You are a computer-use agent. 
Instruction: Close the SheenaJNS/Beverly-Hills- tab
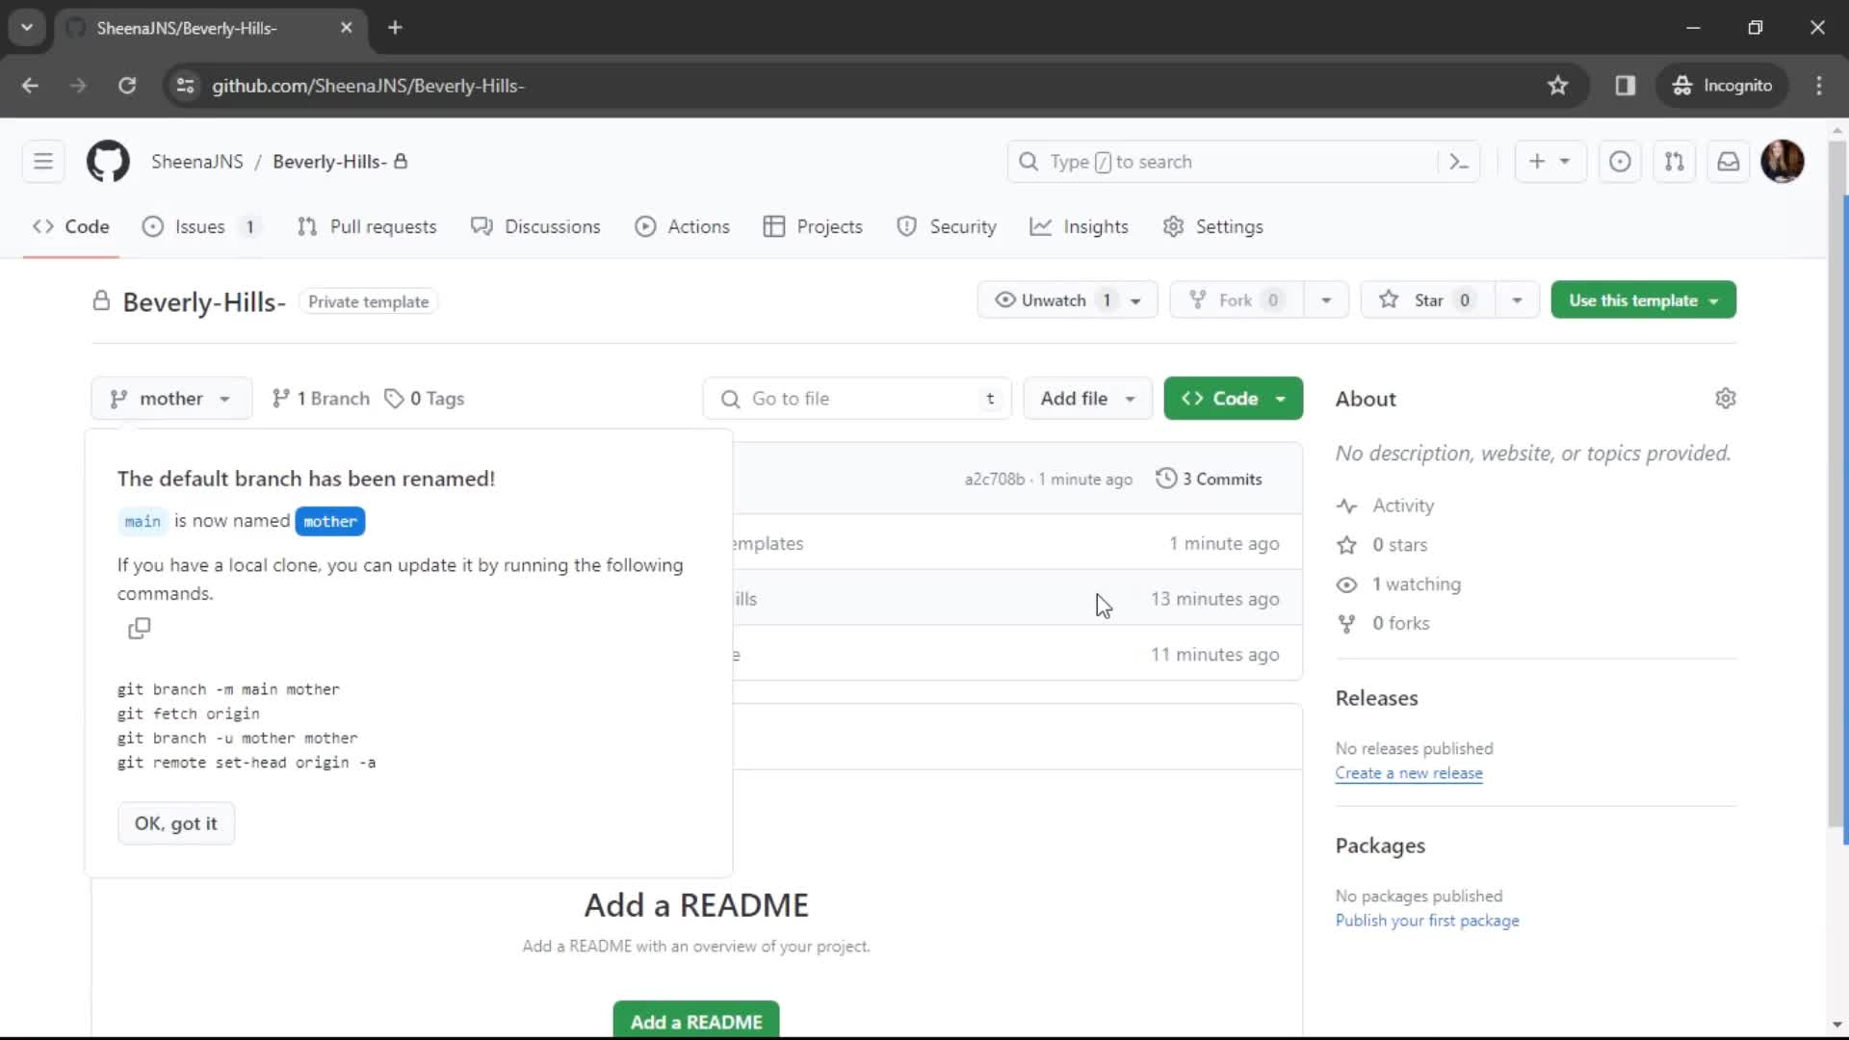347,28
